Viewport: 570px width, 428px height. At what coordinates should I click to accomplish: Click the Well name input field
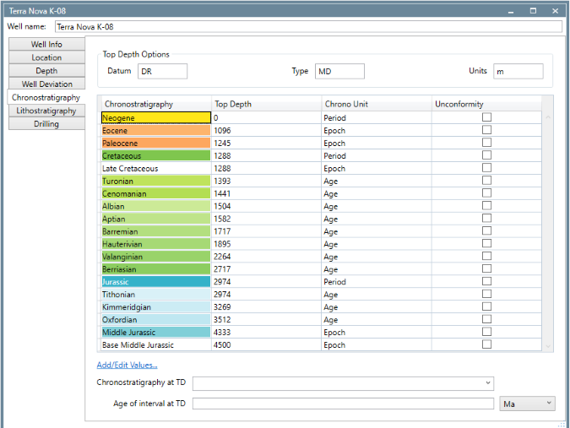tap(308, 26)
